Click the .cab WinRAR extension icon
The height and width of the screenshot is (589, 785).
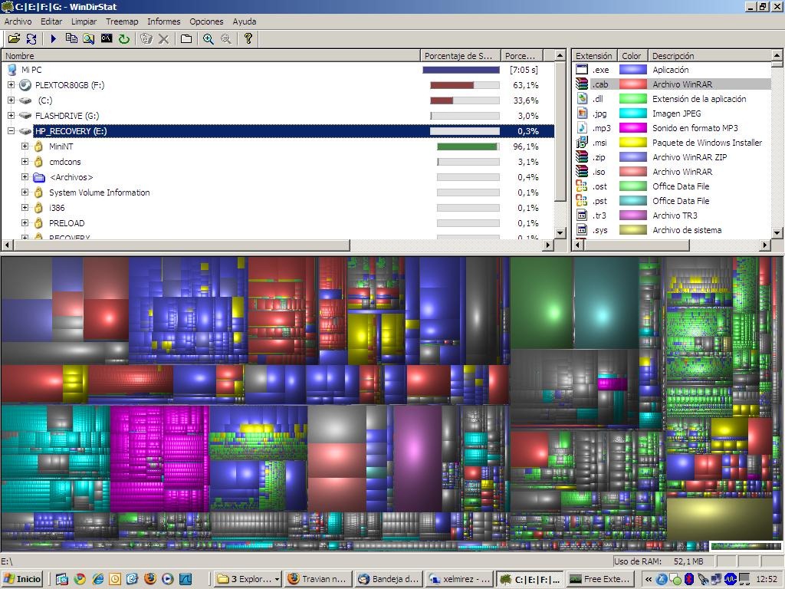tap(582, 84)
